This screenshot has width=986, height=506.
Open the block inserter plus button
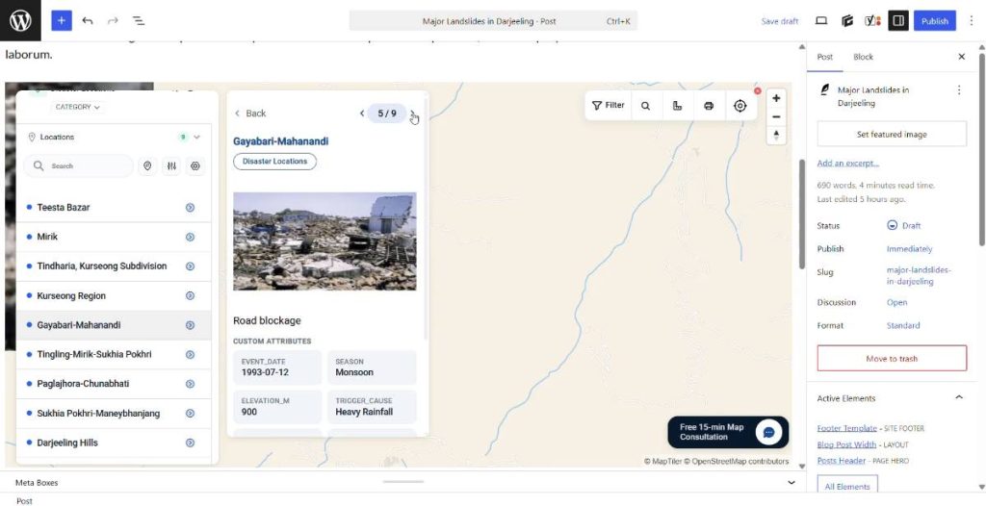(61, 21)
